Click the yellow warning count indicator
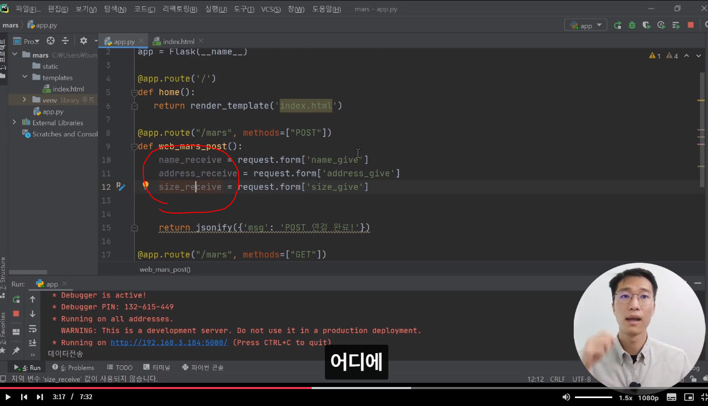 tap(655, 56)
